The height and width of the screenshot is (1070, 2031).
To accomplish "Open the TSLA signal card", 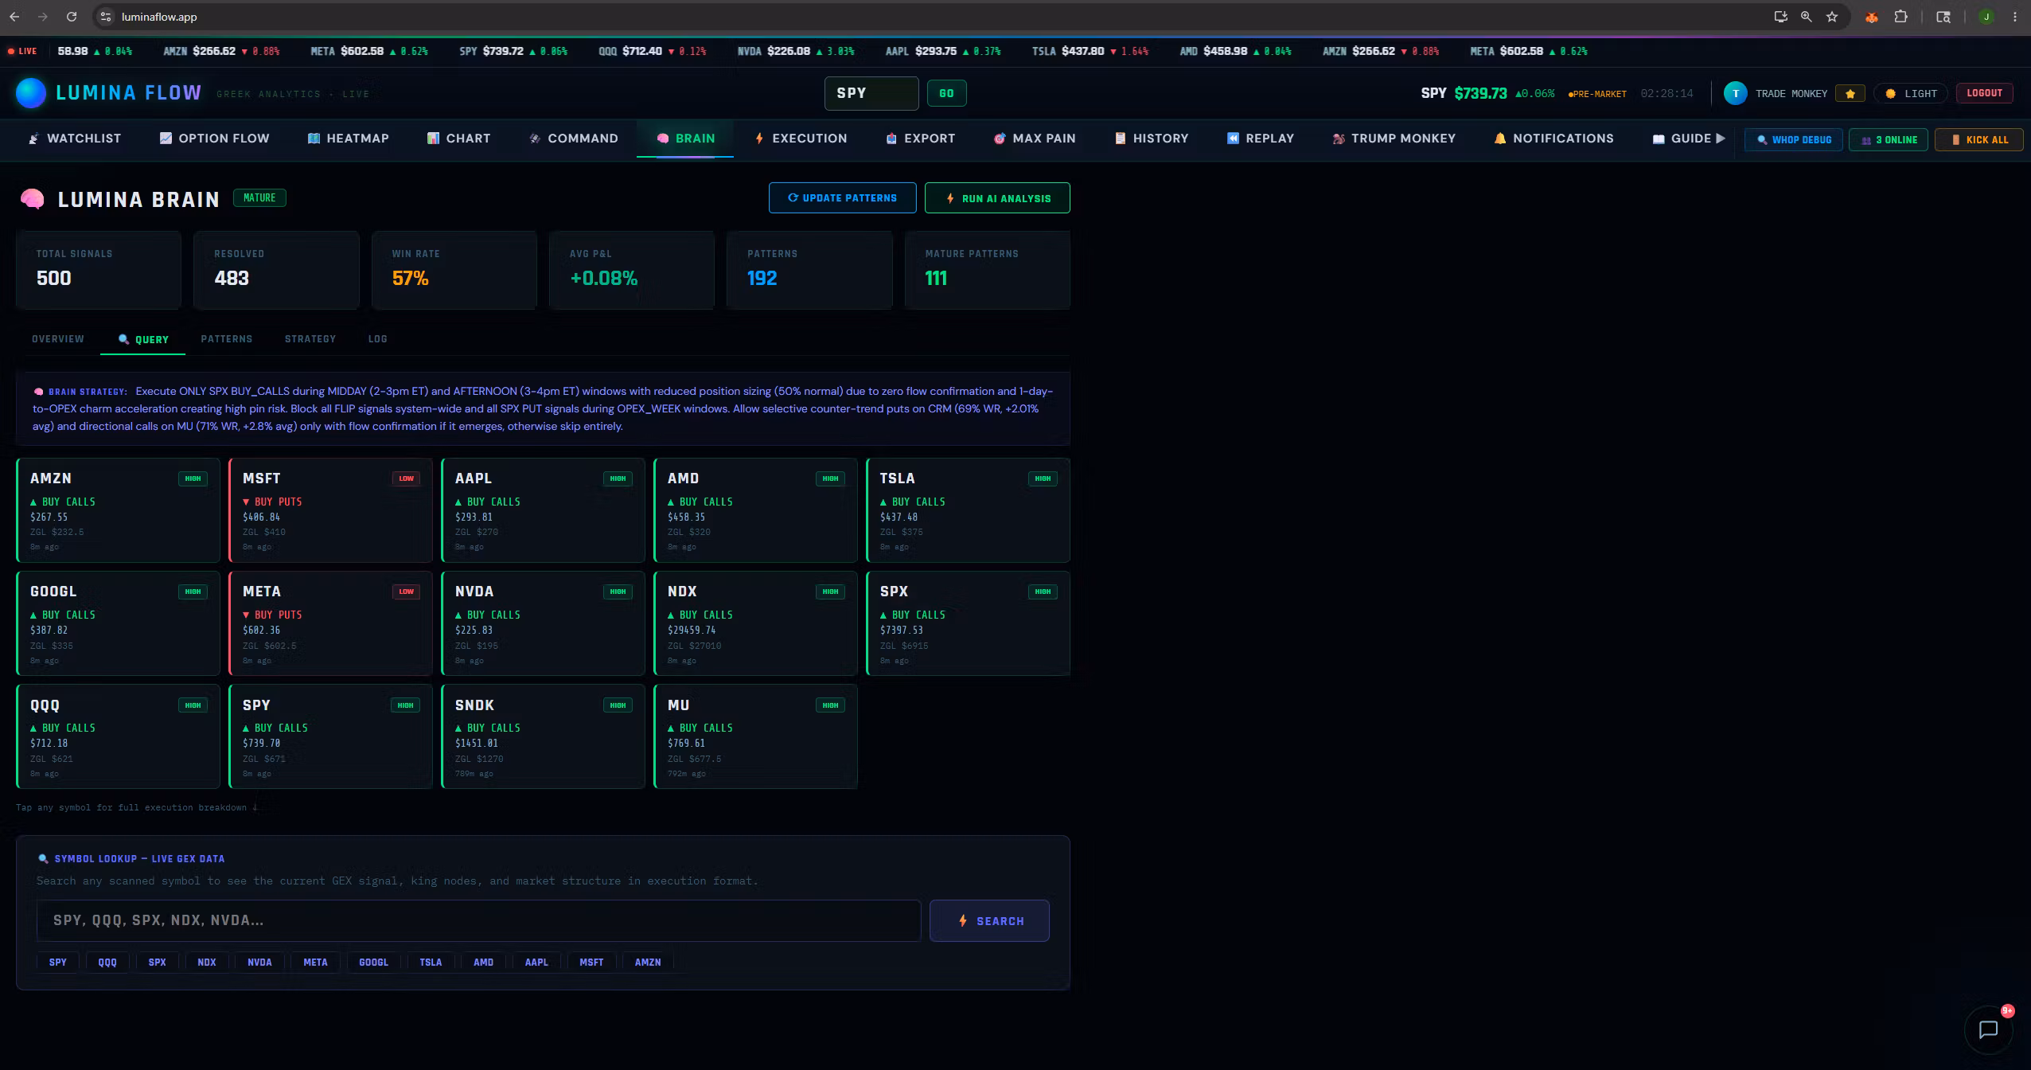I will click(x=968, y=511).
